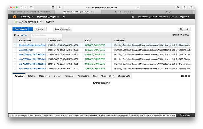Click the Design template button
The image size is (203, 129).
[62, 29]
